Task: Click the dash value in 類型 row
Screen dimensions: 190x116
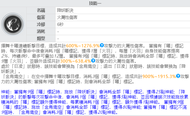Action: 58,39
